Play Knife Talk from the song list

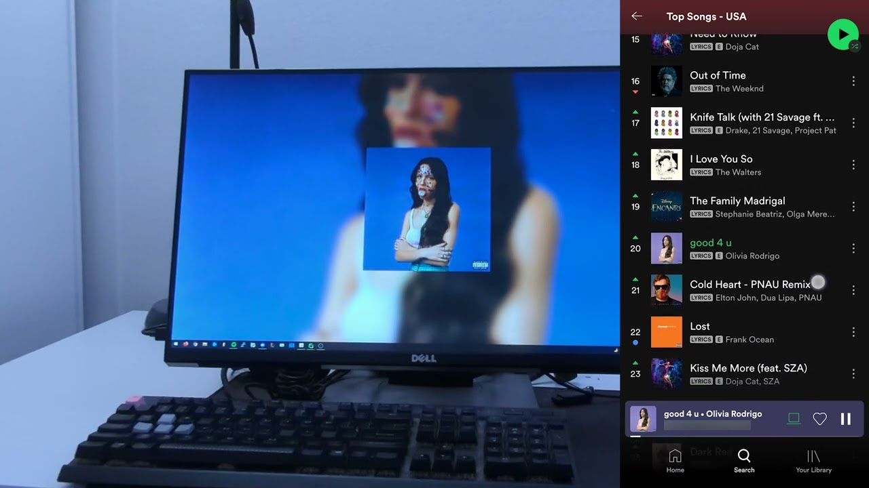762,117
